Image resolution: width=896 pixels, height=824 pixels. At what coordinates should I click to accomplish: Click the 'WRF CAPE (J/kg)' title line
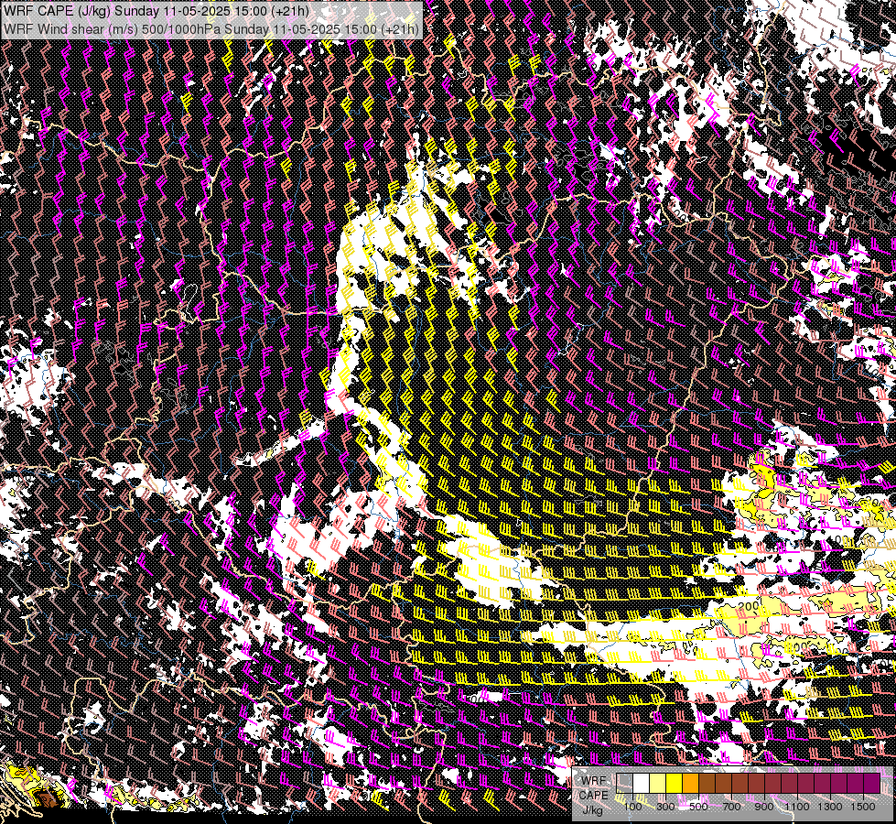(x=157, y=11)
